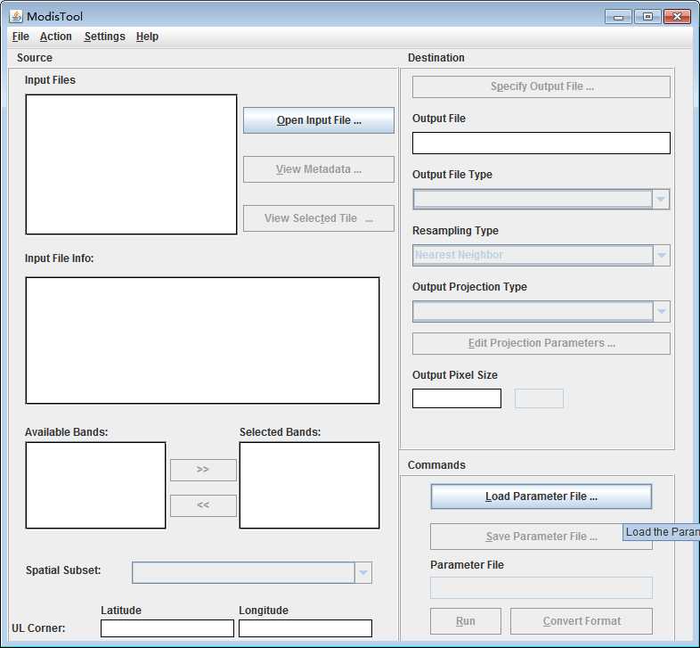Expand the Spatial Subset dropdown
The width and height of the screenshot is (700, 648).
(363, 572)
